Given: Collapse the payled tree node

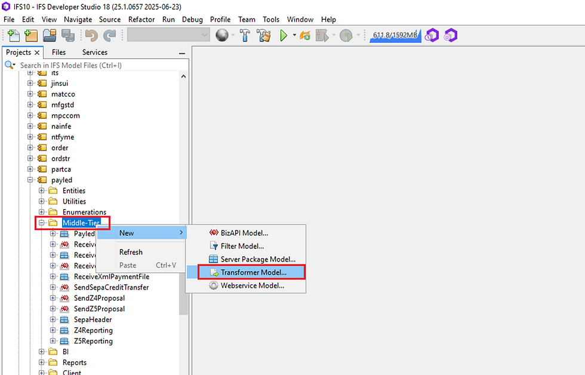Looking at the screenshot, I should 30,180.
